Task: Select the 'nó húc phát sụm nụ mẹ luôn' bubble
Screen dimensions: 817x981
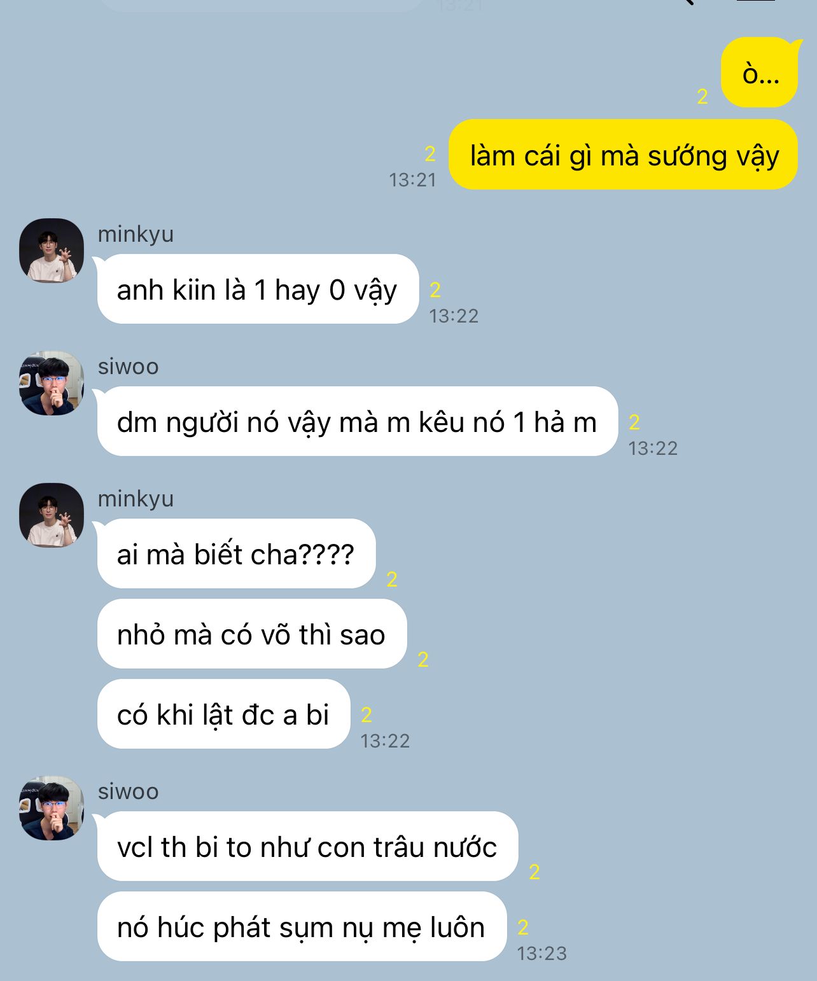Action: (x=302, y=926)
